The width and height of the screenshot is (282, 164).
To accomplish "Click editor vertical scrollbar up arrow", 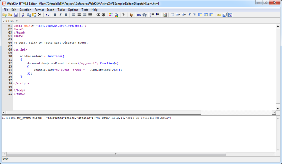I will click(278, 26).
